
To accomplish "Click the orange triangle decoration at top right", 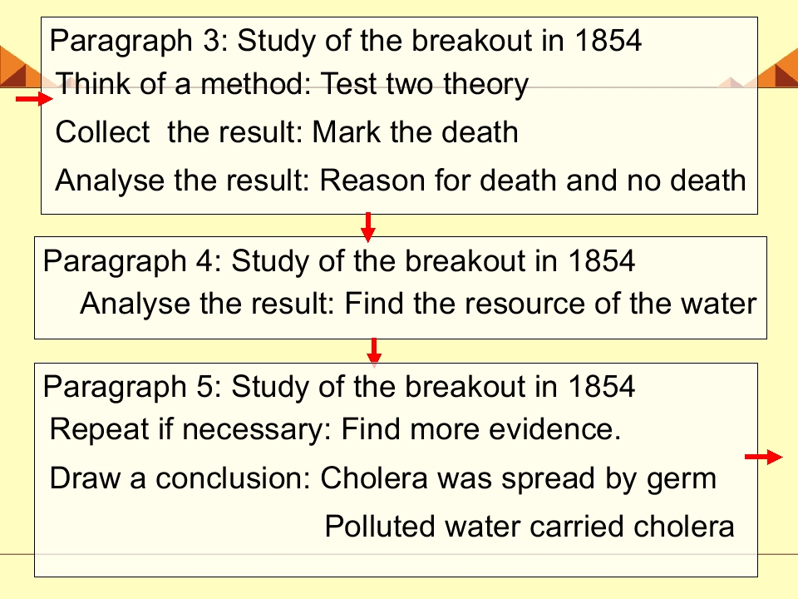I will 778,69.
